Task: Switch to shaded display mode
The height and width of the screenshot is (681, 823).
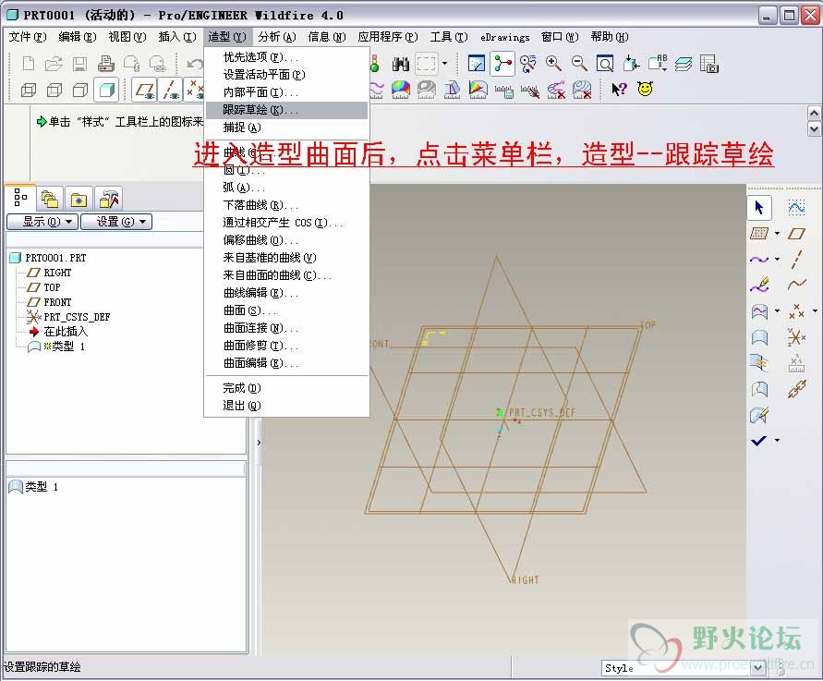Action: [106, 90]
